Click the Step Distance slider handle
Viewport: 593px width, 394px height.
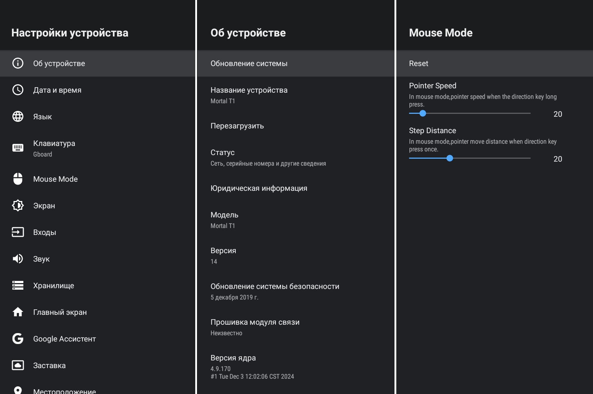450,158
